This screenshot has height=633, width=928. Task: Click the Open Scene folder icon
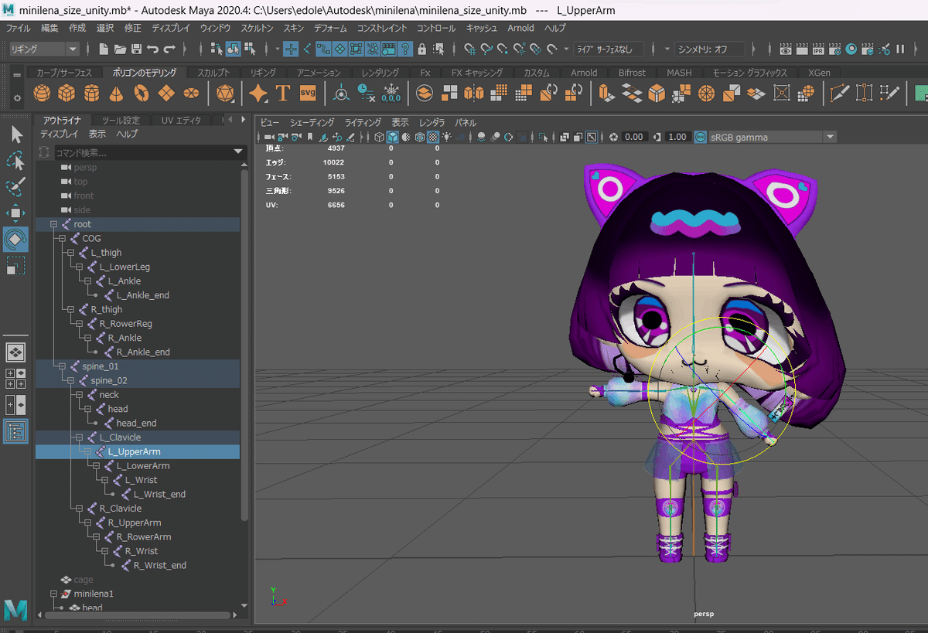click(120, 49)
